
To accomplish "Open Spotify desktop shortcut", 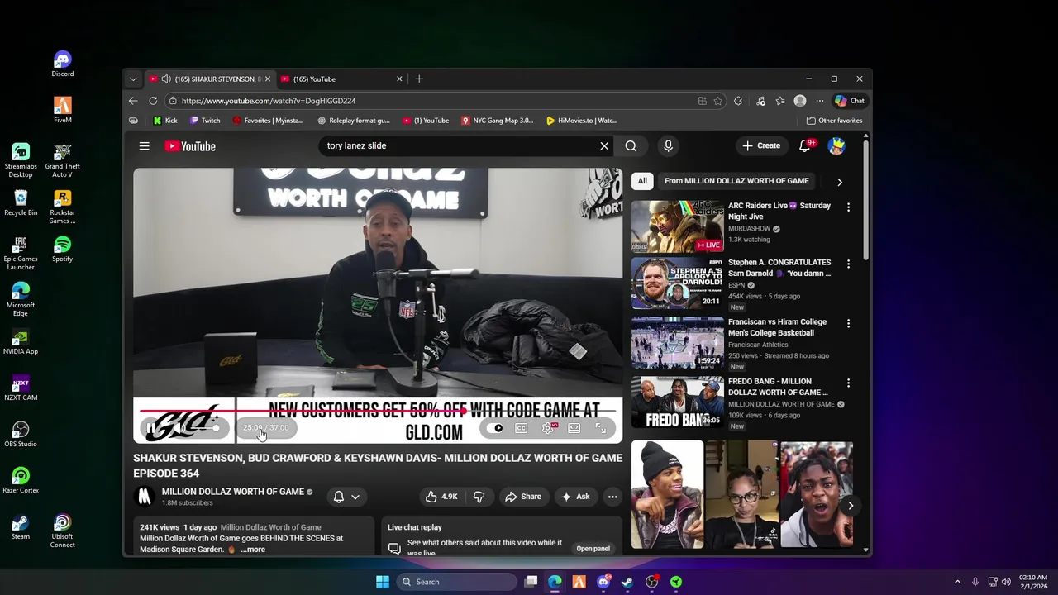I will pyautogui.click(x=63, y=249).
